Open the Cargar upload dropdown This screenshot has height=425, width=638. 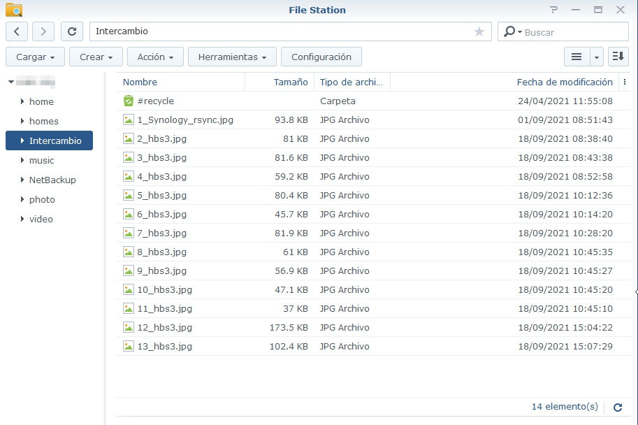tap(35, 57)
